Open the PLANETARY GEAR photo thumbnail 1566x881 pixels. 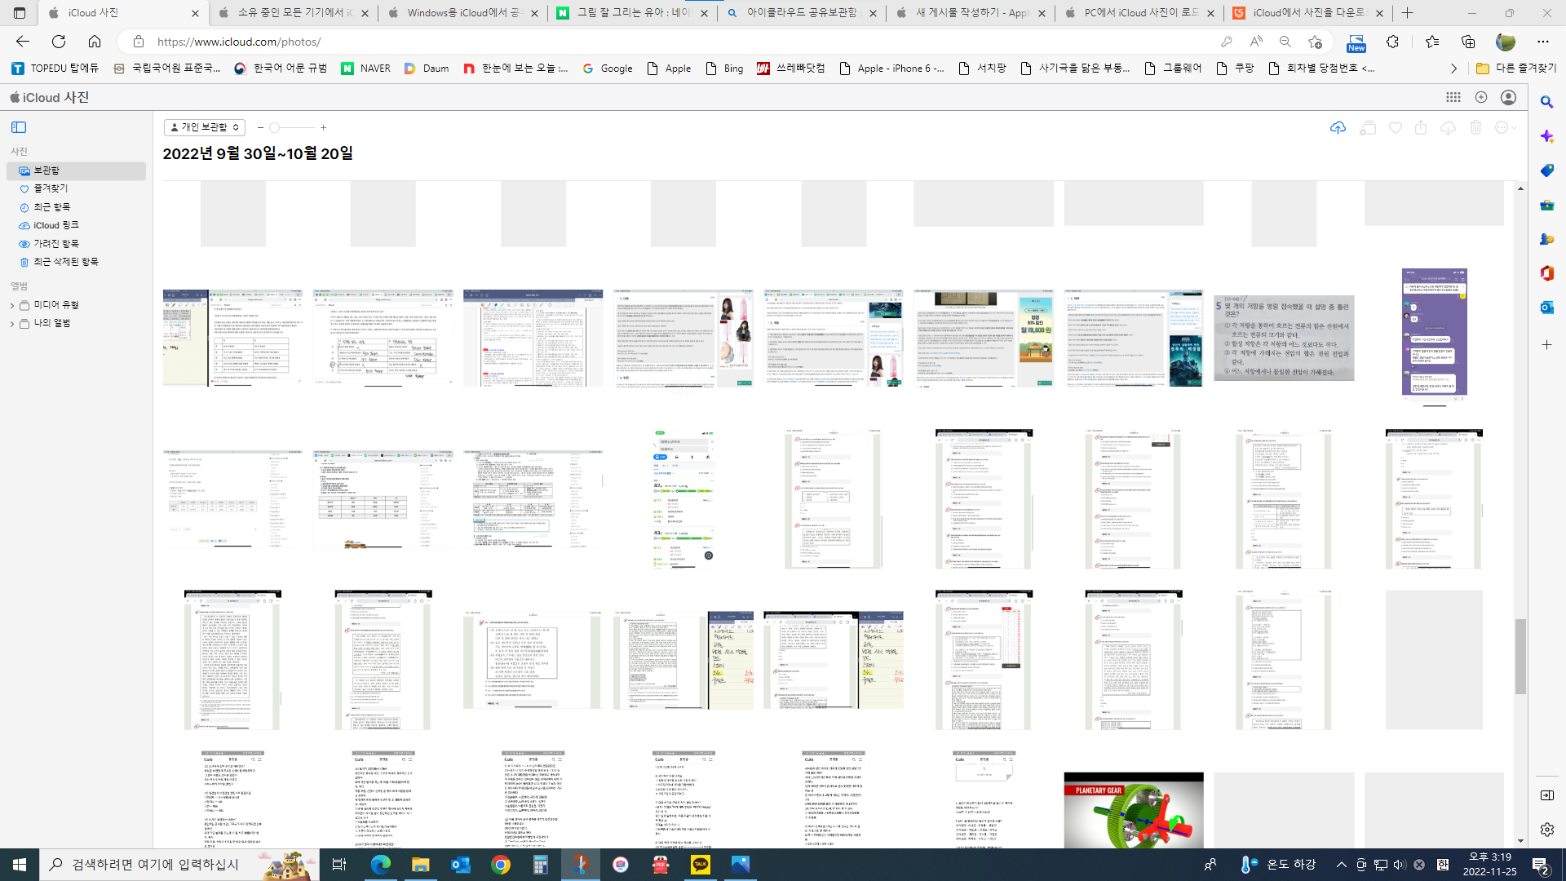pos(1133,810)
